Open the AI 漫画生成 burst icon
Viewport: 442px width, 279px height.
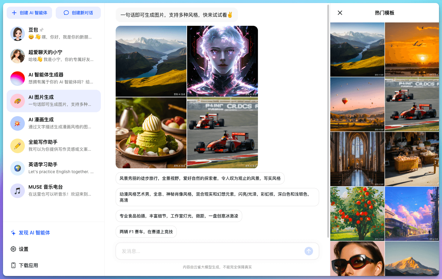(18, 123)
